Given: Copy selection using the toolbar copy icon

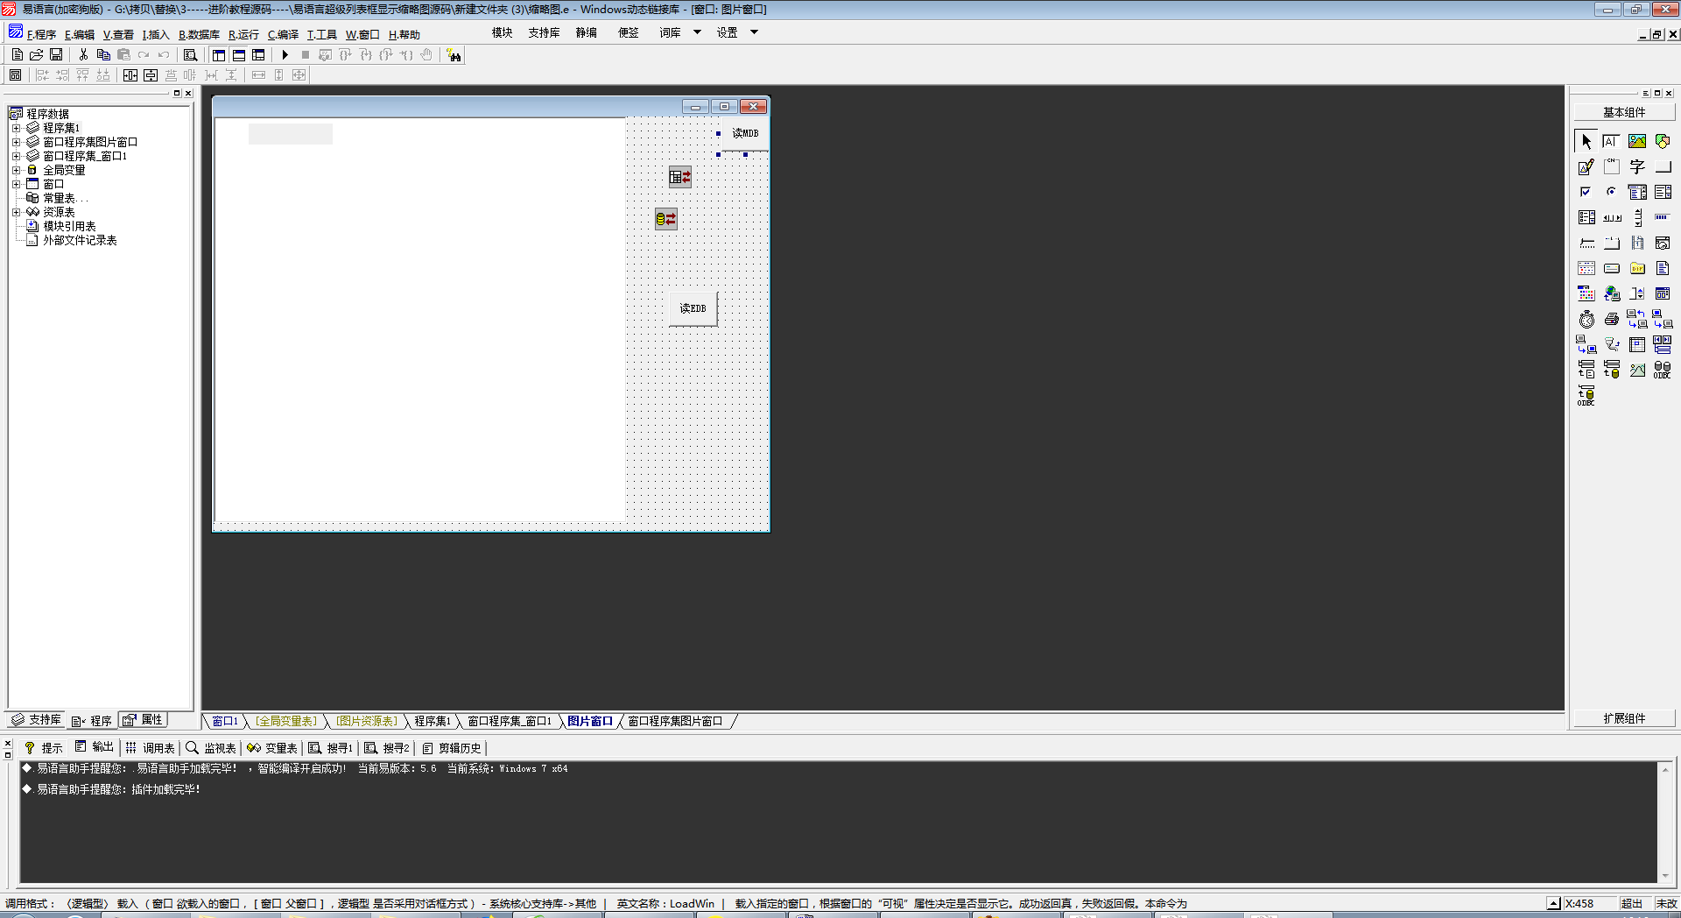Looking at the screenshot, I should [103, 55].
